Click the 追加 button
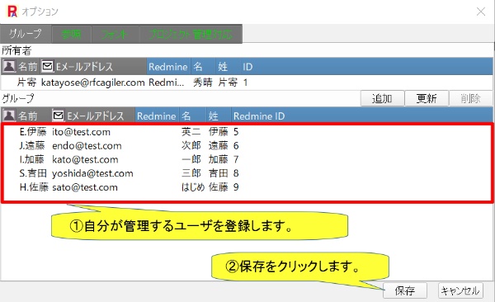The image size is (495, 302). 382,98
